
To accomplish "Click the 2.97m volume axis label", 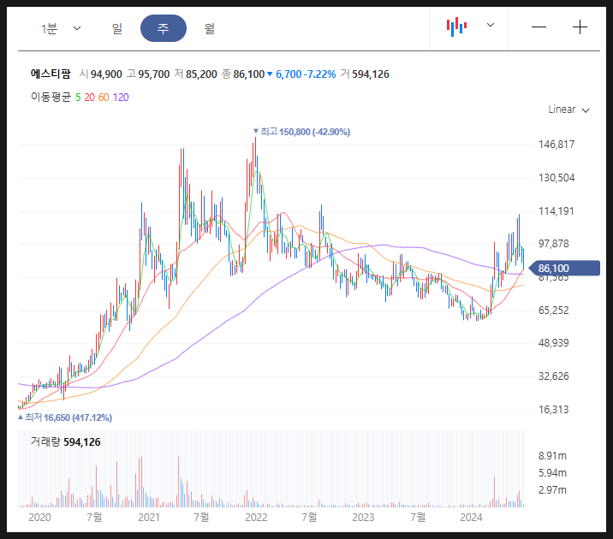I will click(552, 490).
